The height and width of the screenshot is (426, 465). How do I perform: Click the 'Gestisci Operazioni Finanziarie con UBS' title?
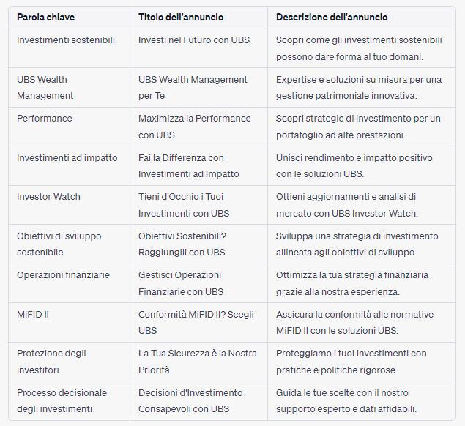click(181, 283)
